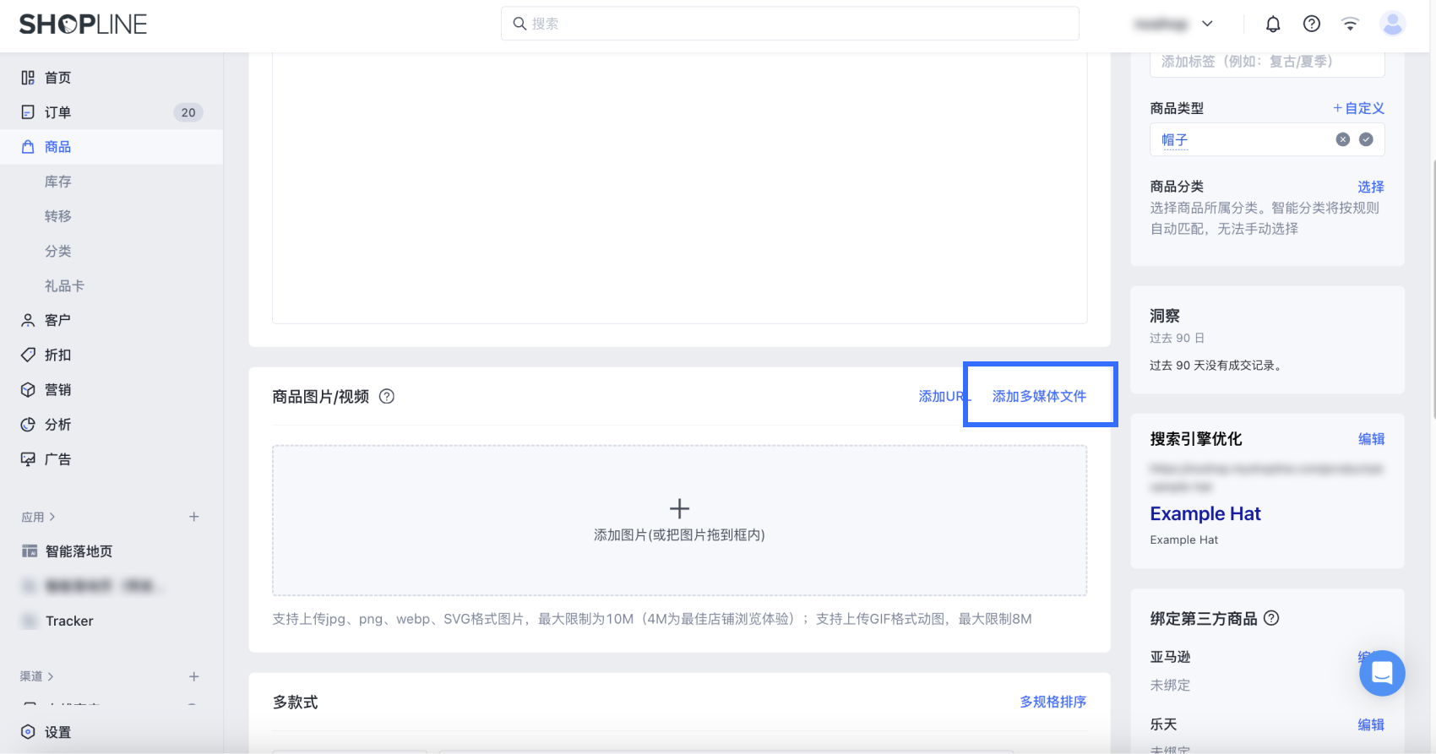
Task: Expand the 应用 section chevron
Action: click(x=52, y=517)
